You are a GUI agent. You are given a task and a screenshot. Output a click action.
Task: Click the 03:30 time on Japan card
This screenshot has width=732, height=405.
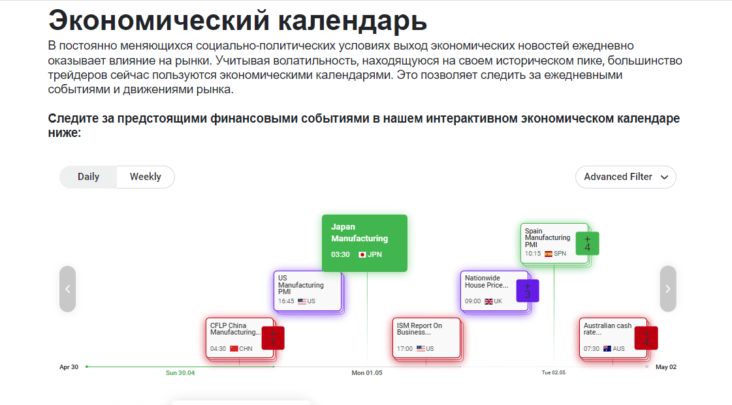(x=340, y=254)
